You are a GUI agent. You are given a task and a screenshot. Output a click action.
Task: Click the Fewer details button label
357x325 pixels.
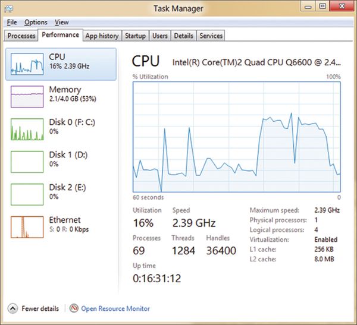[x=40, y=308]
